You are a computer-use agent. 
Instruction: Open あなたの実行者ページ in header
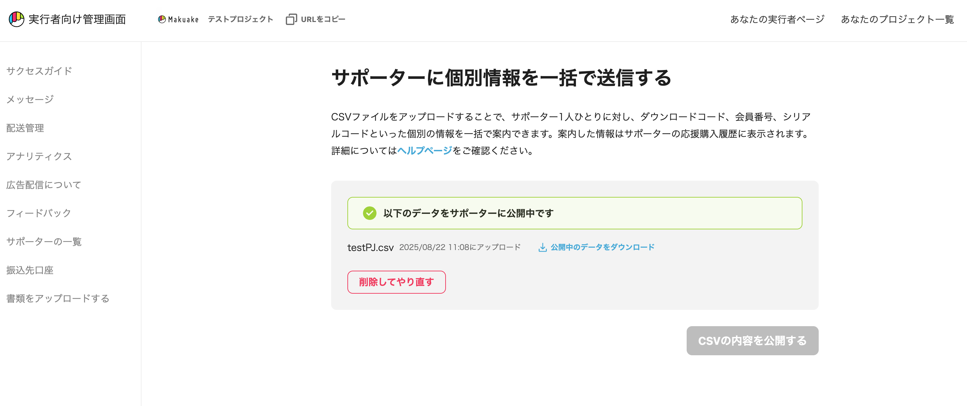pos(777,19)
